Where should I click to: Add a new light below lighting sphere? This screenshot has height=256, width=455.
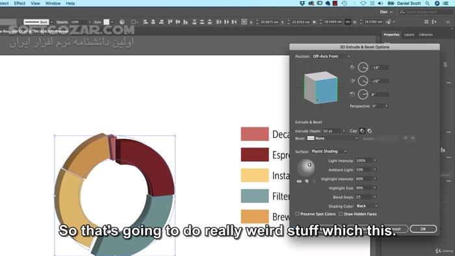coord(307,181)
